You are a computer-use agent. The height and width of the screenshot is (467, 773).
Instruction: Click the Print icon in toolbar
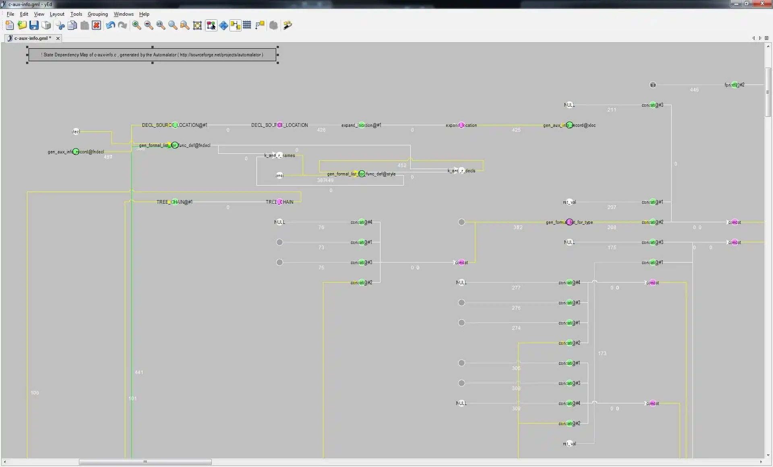click(47, 25)
